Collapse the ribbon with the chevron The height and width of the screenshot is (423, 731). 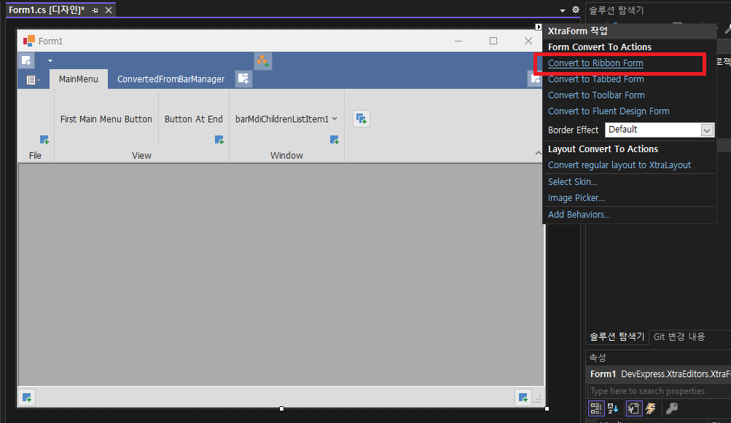538,154
